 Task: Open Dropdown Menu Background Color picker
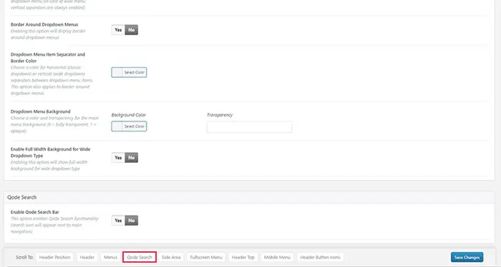[129, 126]
